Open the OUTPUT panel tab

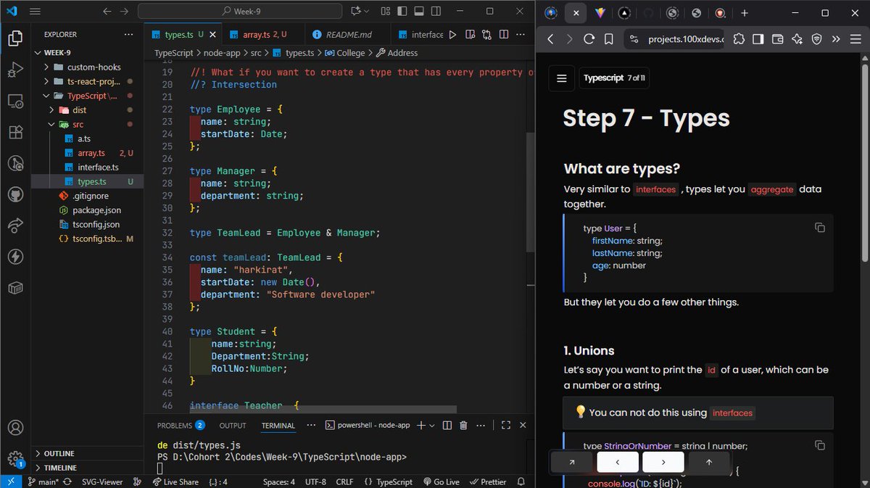tap(233, 426)
